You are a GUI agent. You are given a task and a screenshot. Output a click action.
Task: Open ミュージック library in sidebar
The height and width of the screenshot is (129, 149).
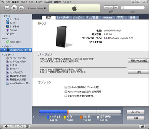click(13, 19)
